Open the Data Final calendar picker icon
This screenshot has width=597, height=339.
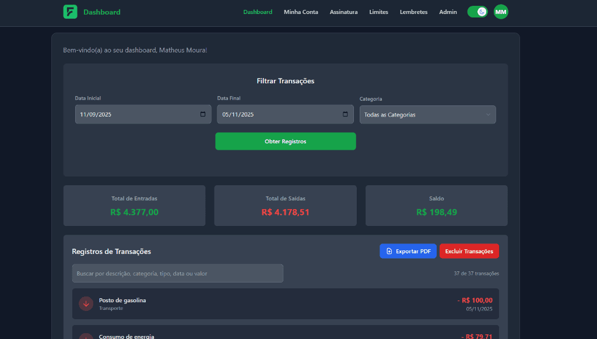tap(345, 114)
